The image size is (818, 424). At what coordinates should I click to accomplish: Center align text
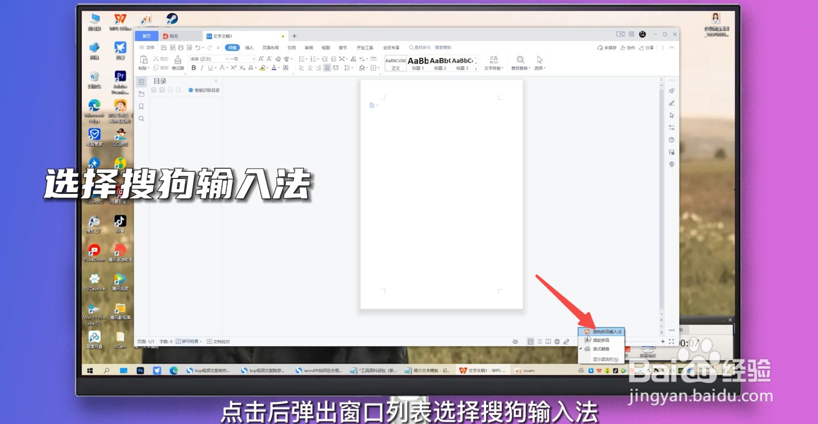tap(310, 68)
